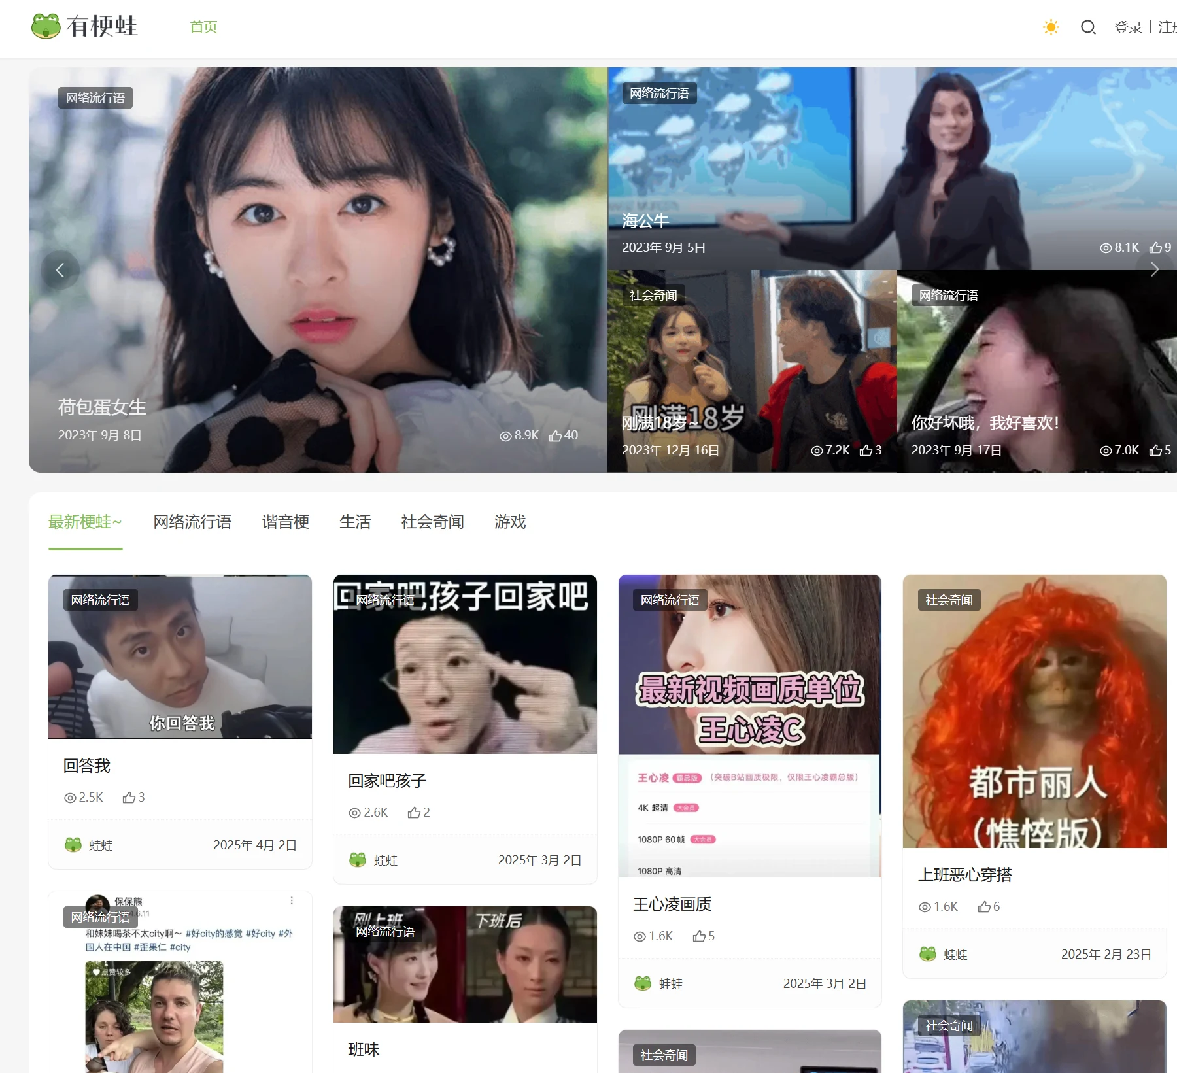Open the search magnifier icon
The width and height of the screenshot is (1177, 1073).
[1088, 27]
